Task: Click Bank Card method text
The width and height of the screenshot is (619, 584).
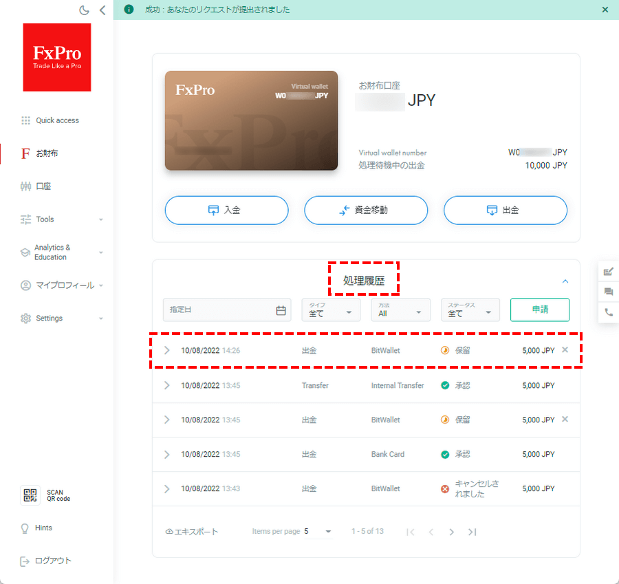Action: (x=388, y=455)
